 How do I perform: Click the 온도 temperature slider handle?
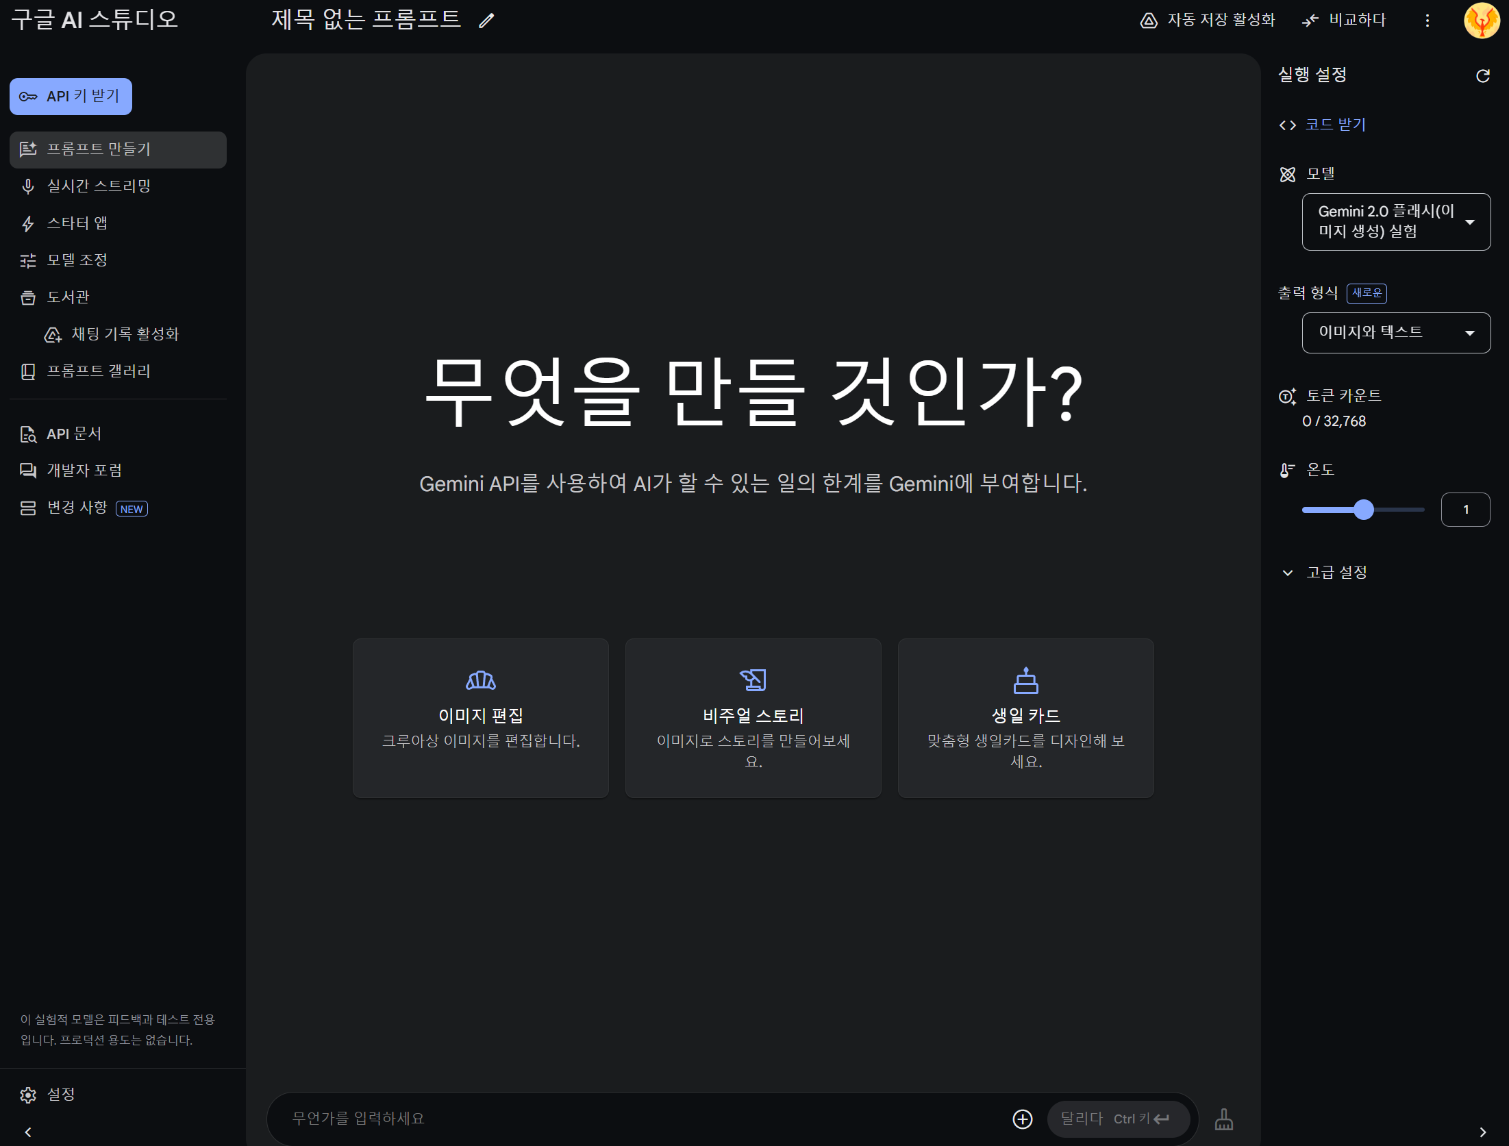1364,510
